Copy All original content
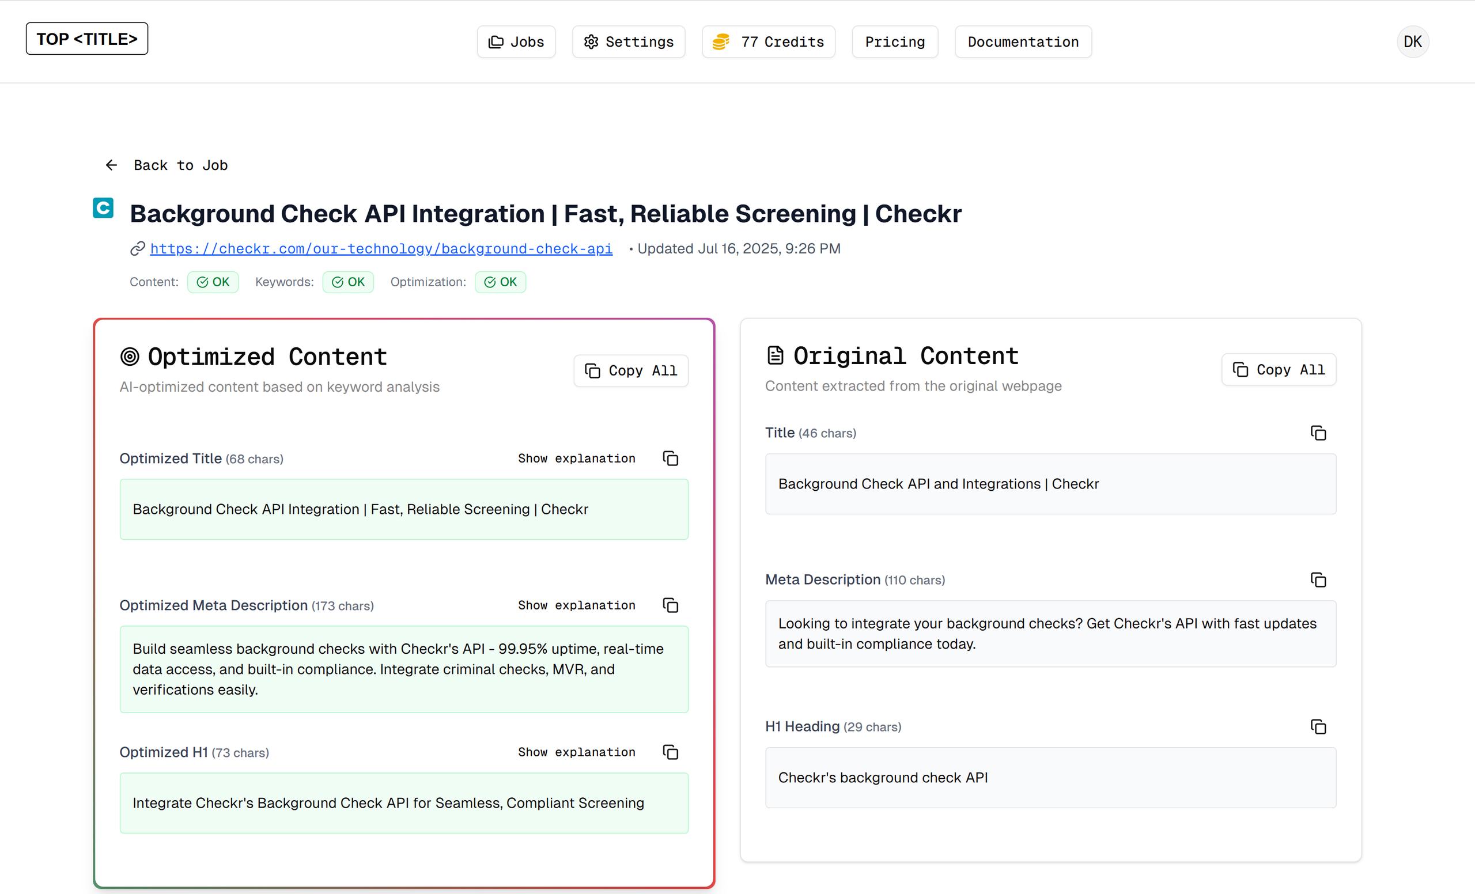Viewport: 1475px width, 894px height. tap(1278, 370)
